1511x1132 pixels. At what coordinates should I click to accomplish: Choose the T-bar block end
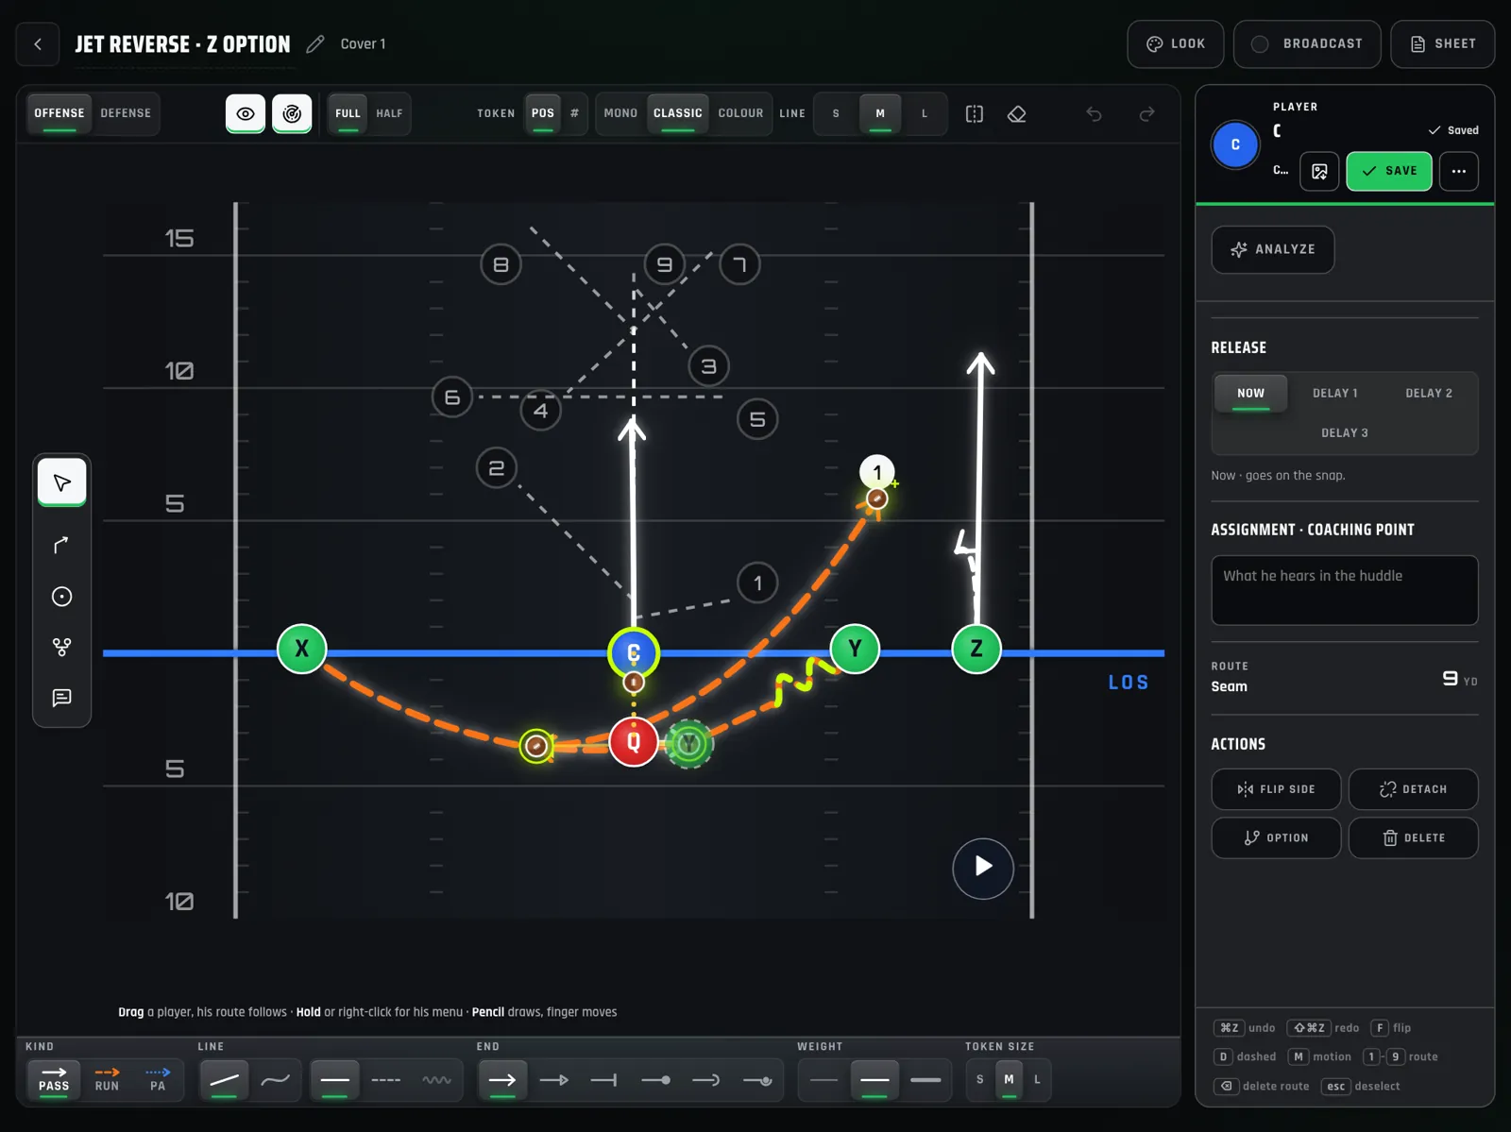point(603,1079)
